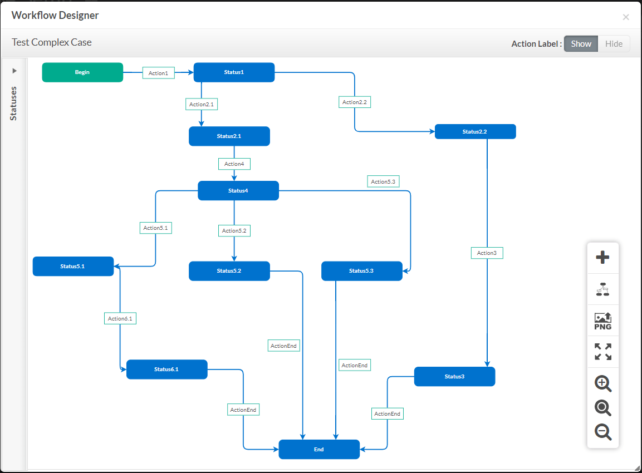The height and width of the screenshot is (473, 642).
Task: Select the End status node
Action: [x=319, y=449]
